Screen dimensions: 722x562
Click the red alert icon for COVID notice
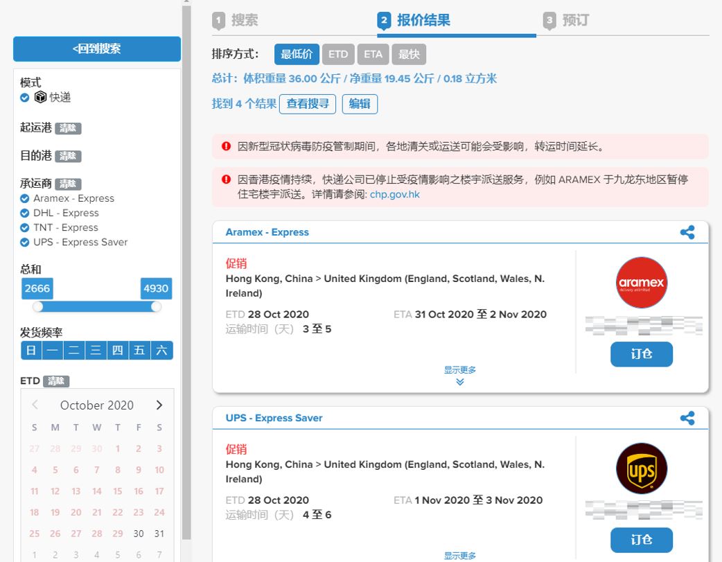pos(226,146)
